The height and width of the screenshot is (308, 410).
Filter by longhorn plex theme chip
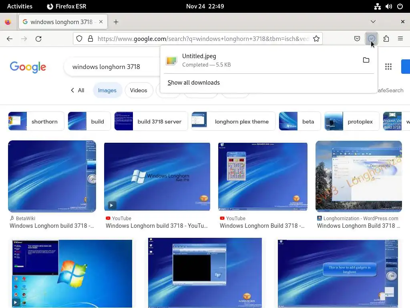pyautogui.click(x=233, y=121)
